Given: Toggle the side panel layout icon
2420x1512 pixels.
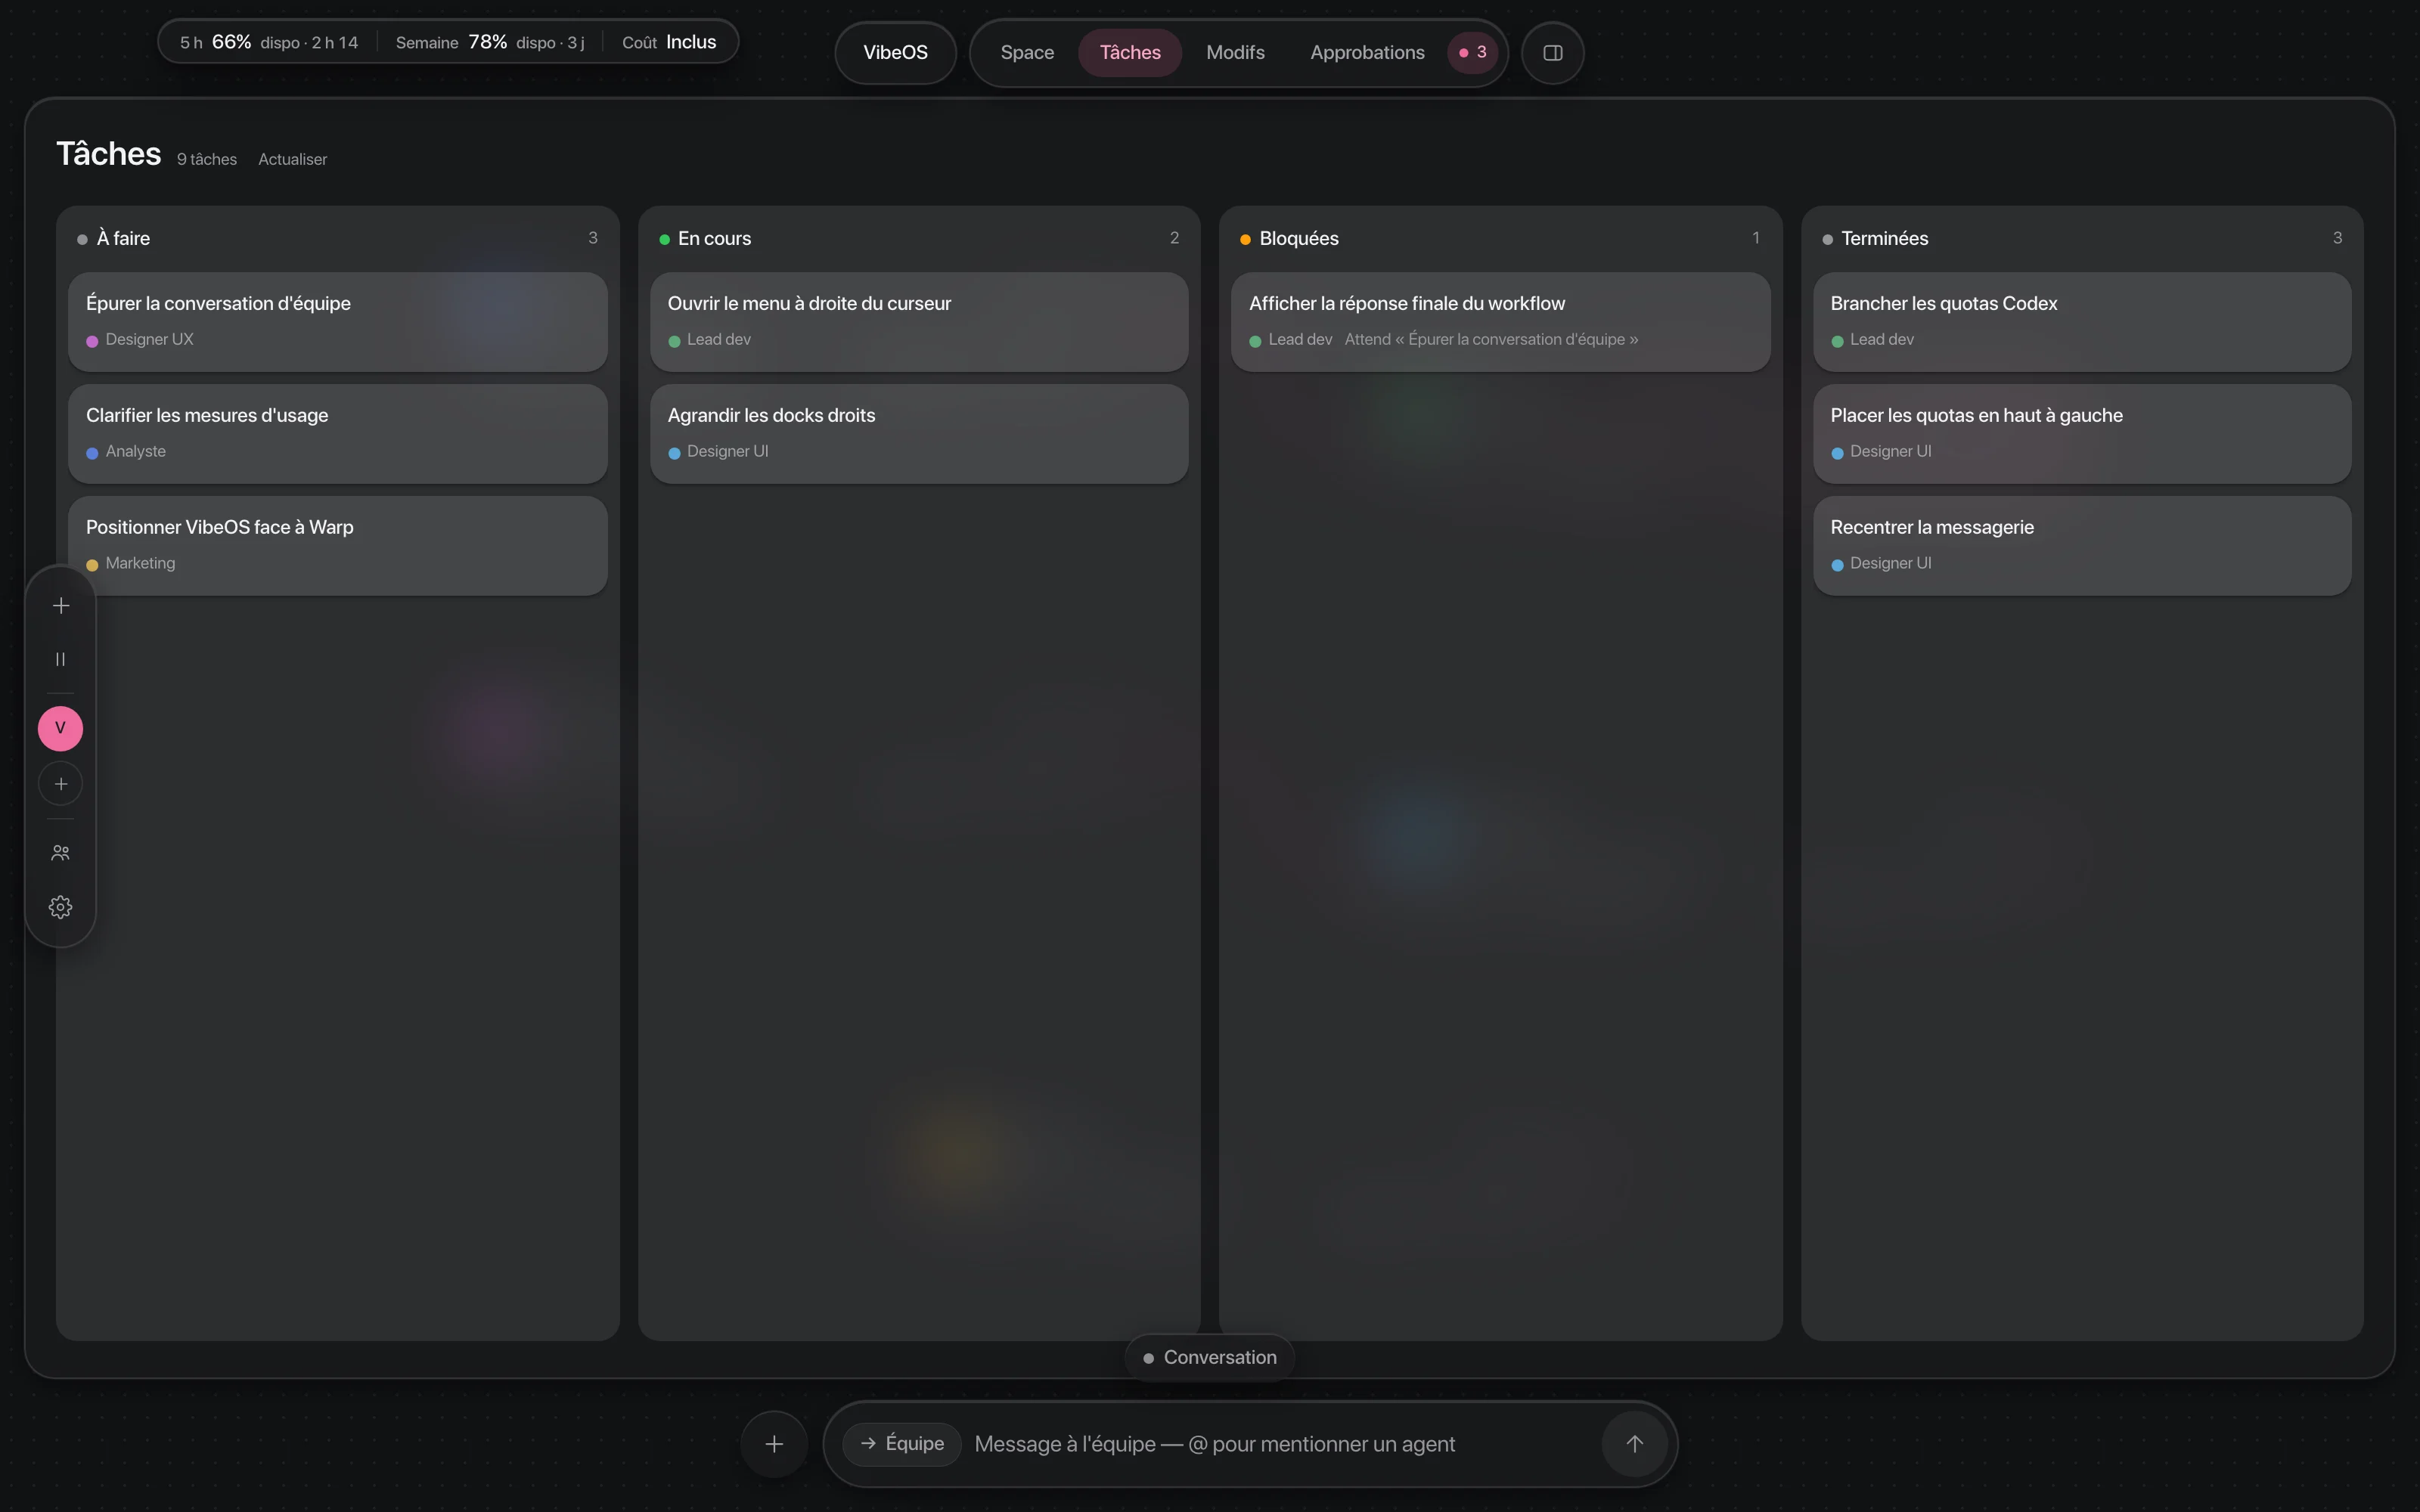Looking at the screenshot, I should pos(1552,53).
